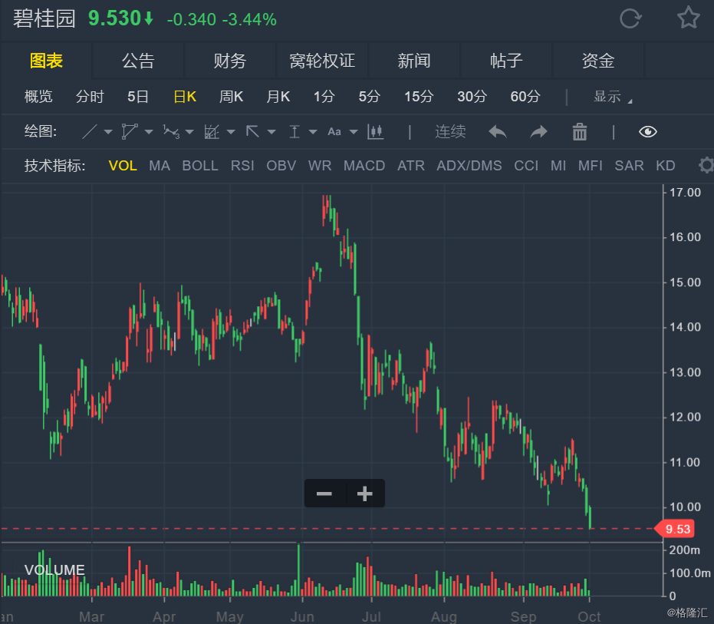Open the 财务 financials tab
This screenshot has height=624, width=714.
tap(230, 60)
